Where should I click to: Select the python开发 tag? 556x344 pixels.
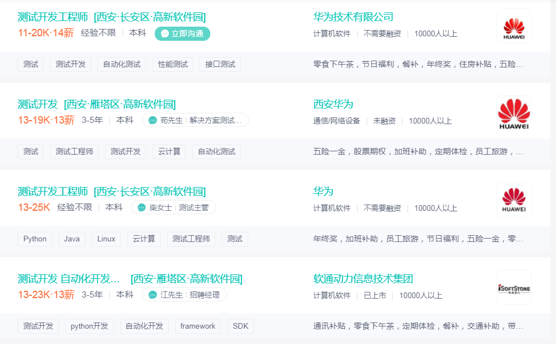tap(90, 326)
